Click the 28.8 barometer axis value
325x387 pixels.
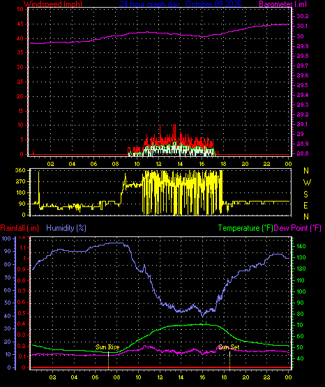(x=303, y=154)
